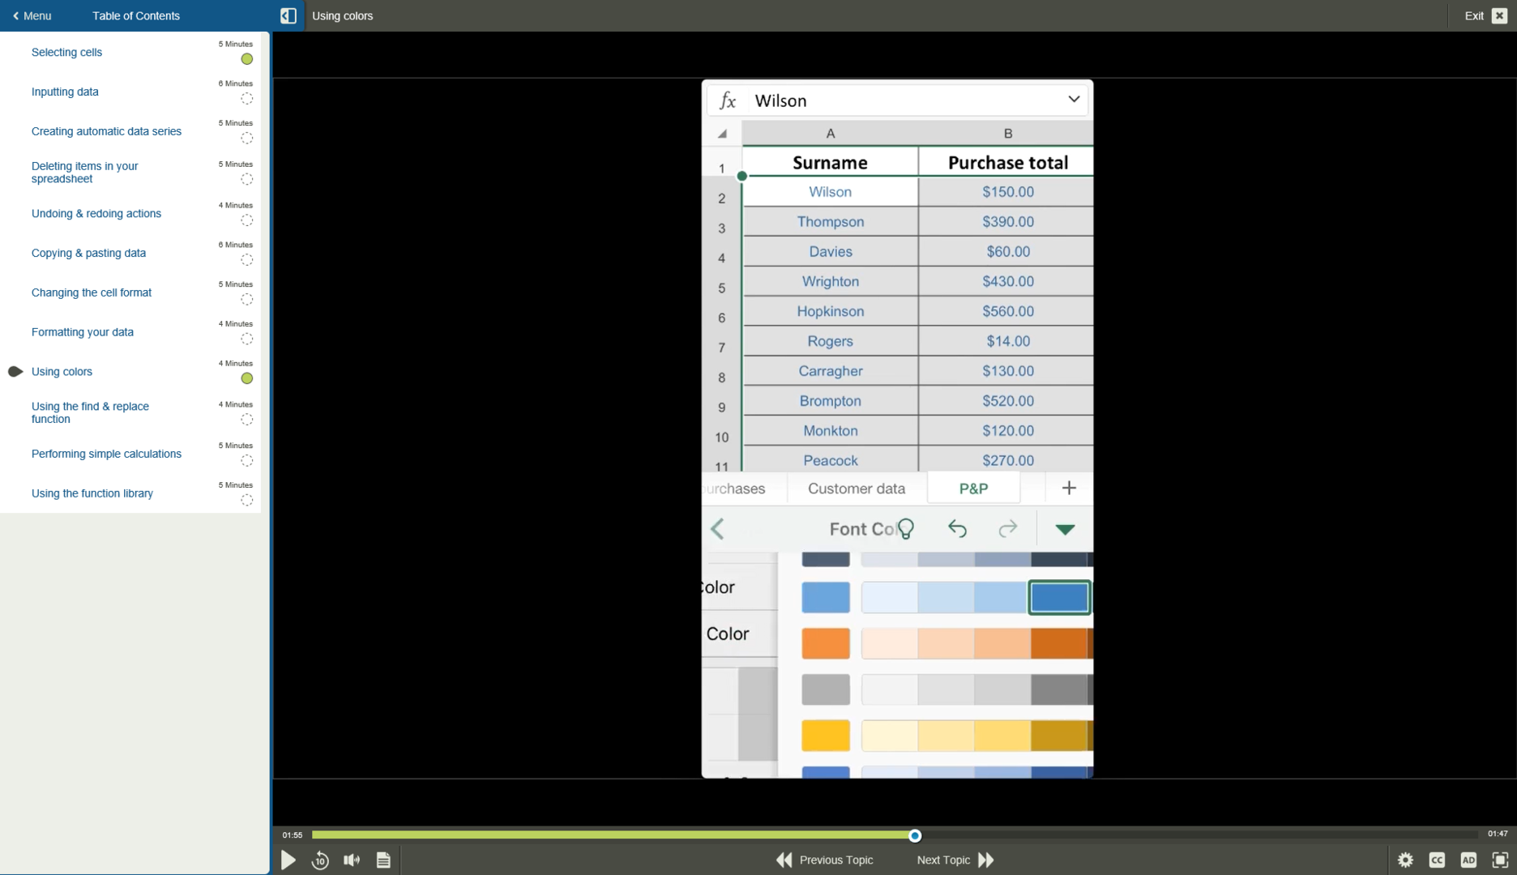Mark the Inputting data topic progress circle
The image size is (1517, 875).
tap(246, 99)
